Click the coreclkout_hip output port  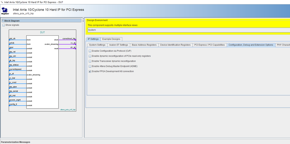coord(69,39)
